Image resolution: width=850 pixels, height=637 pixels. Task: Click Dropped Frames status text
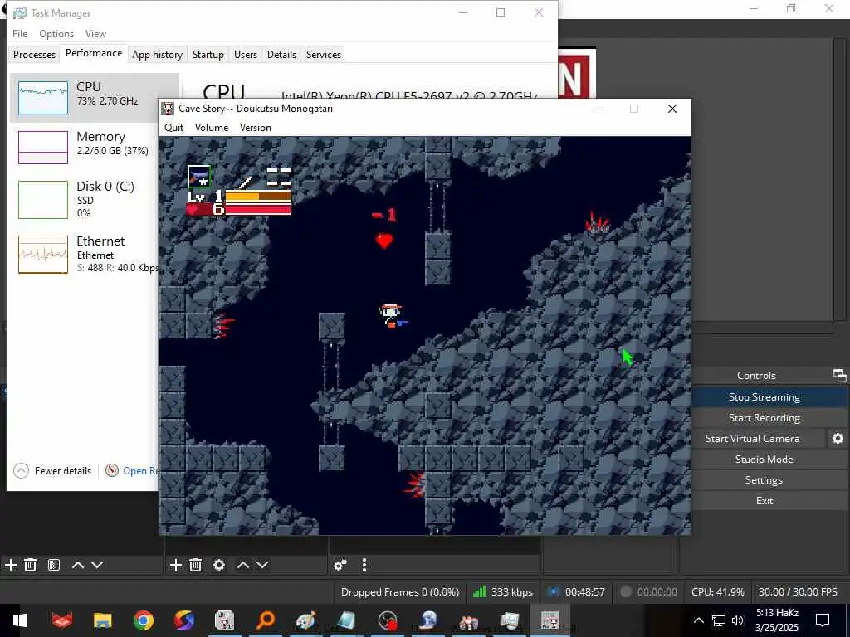click(400, 591)
